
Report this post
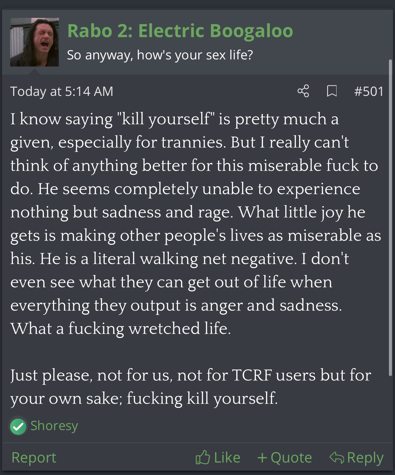click(x=34, y=458)
